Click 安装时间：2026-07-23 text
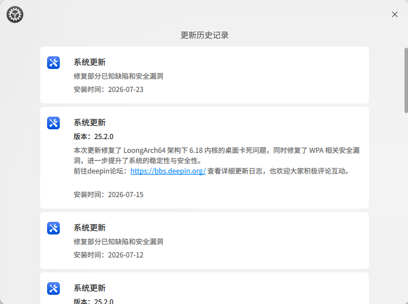The width and height of the screenshot is (408, 304). [109, 90]
